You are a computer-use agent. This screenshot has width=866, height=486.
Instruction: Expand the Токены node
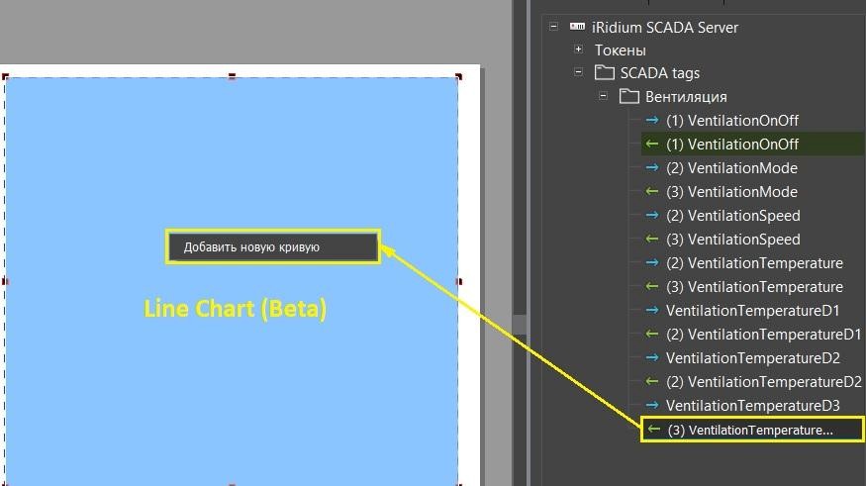(579, 49)
